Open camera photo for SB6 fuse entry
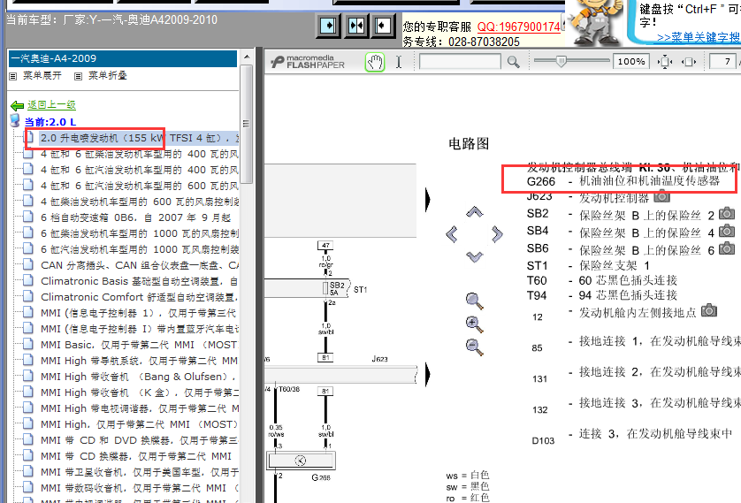 tap(727, 248)
